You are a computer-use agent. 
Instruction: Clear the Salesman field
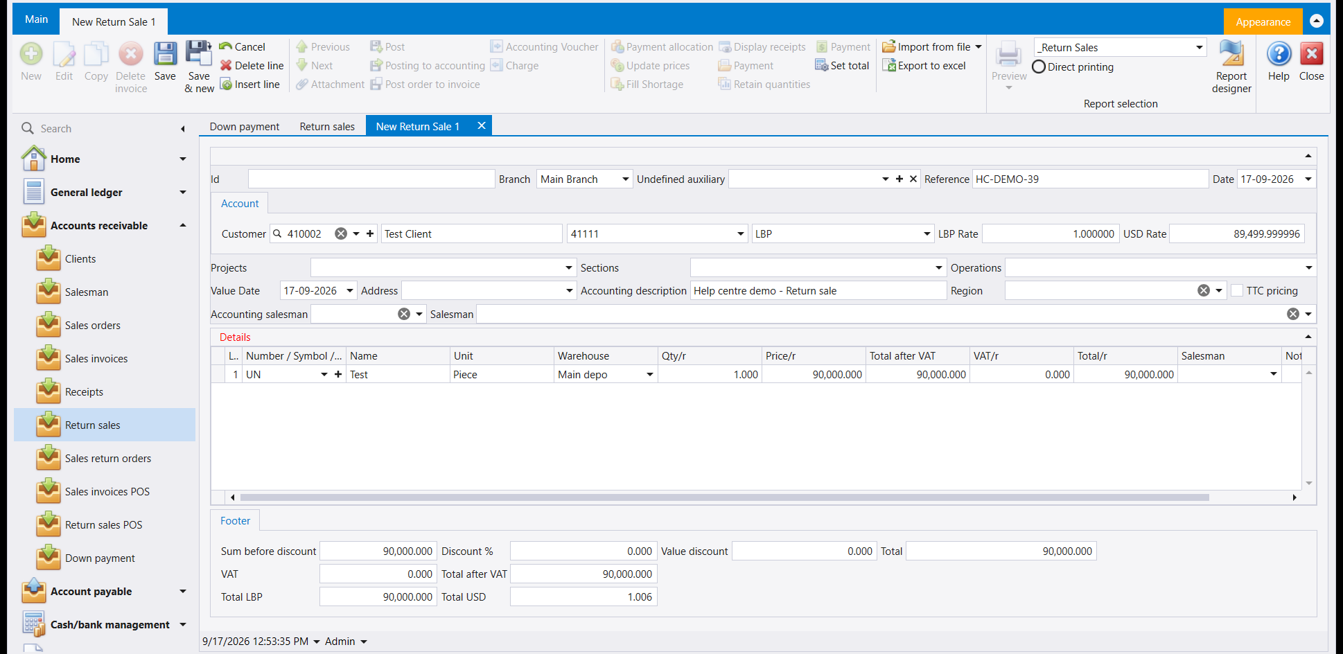pyautogui.click(x=1293, y=315)
